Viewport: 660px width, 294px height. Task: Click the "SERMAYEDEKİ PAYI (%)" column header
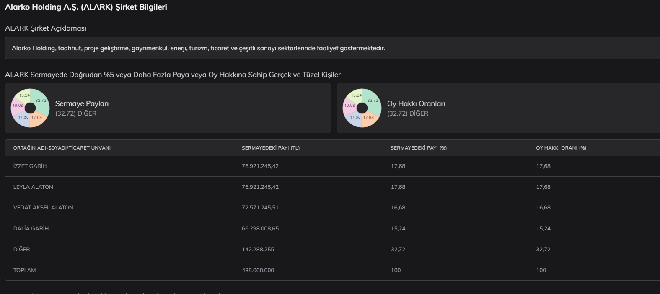click(419, 148)
